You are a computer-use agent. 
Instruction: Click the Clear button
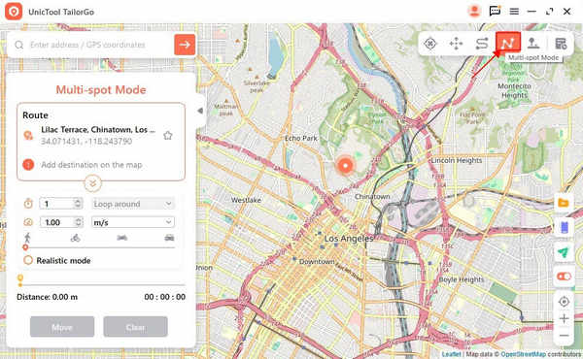[135, 327]
